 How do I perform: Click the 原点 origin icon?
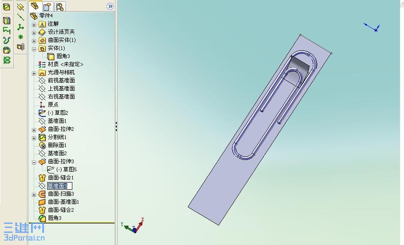coord(42,105)
